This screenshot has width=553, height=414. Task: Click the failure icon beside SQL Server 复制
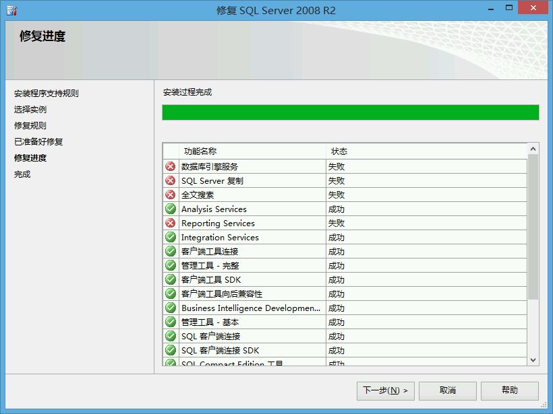(171, 180)
